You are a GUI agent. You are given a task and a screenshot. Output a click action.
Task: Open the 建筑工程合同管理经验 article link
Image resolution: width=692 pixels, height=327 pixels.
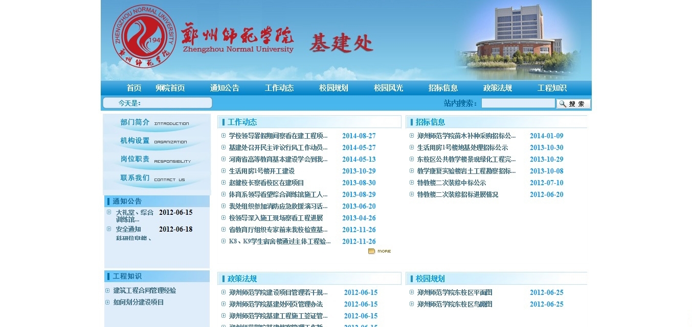pyautogui.click(x=144, y=290)
